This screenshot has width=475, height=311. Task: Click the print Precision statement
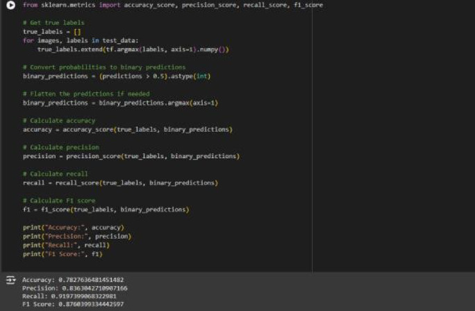pos(77,236)
